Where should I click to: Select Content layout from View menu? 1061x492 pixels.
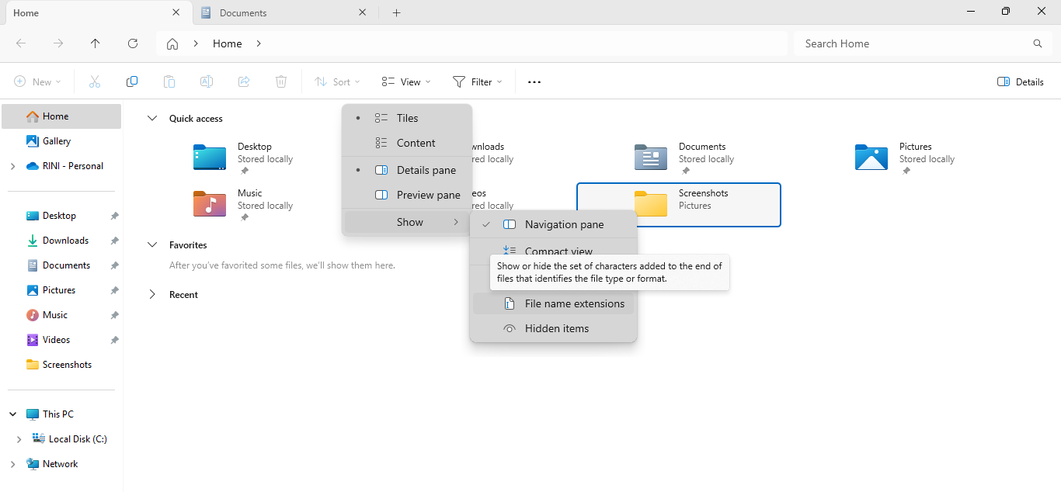[x=416, y=143]
